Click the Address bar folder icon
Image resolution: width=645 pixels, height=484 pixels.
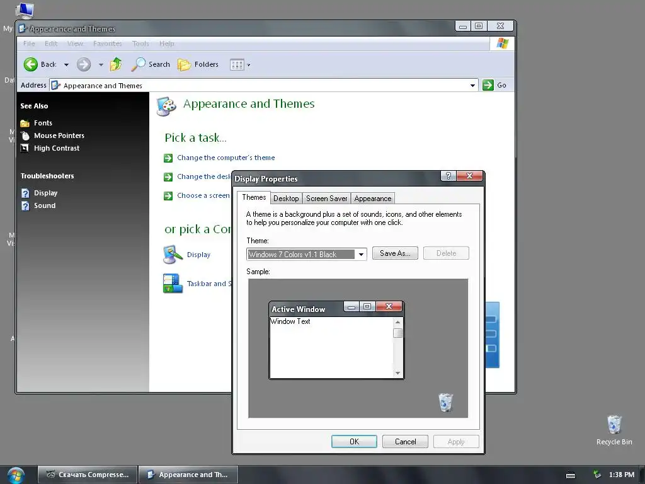55,85
